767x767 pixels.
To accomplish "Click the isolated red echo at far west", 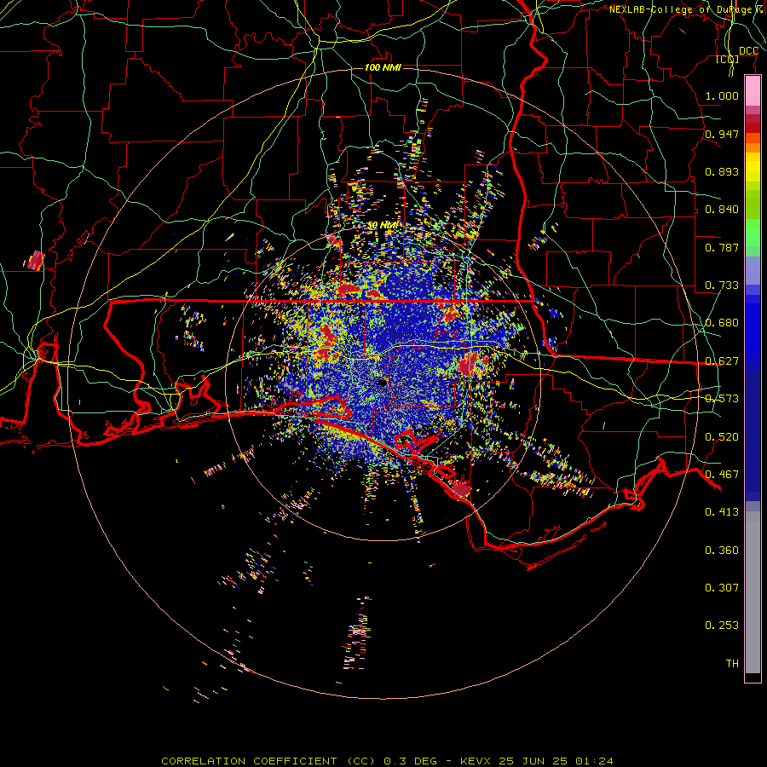I will 35,261.
